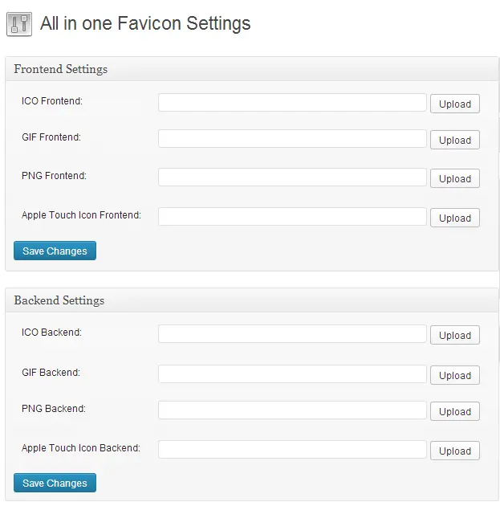The width and height of the screenshot is (500, 506).
Task: Save Changes in Frontend Settings
Action: click(55, 251)
